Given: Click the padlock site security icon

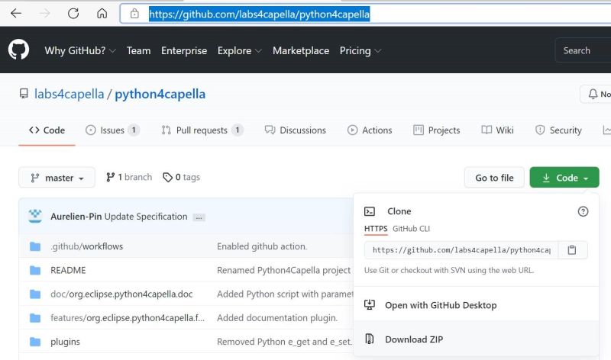Looking at the screenshot, I should [134, 14].
